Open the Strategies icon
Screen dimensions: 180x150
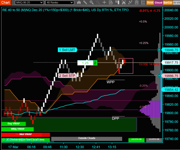point(130,2)
